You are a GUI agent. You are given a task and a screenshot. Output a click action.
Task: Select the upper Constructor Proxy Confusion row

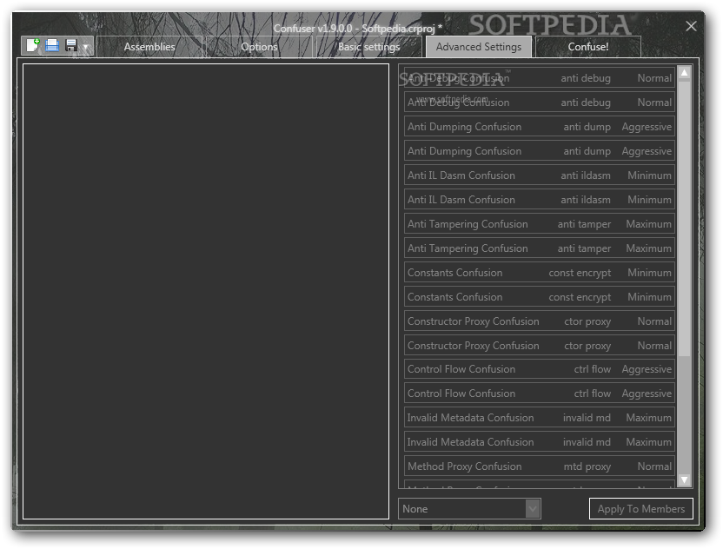pos(540,321)
